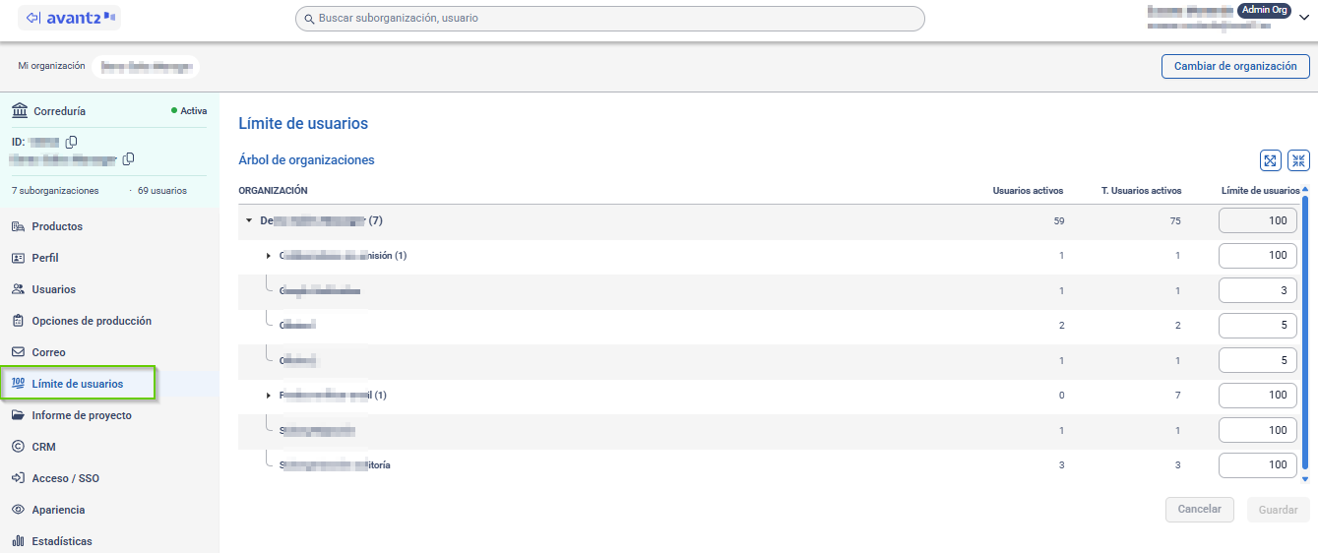Screen dimensions: 1318x553
Task: Click the Informe de proyecto folder icon
Action: pyautogui.click(x=18, y=415)
